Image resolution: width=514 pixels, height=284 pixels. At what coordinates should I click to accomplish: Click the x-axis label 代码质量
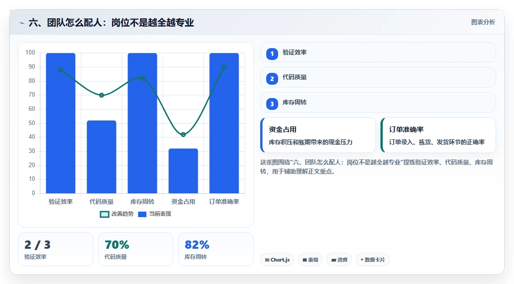101,202
